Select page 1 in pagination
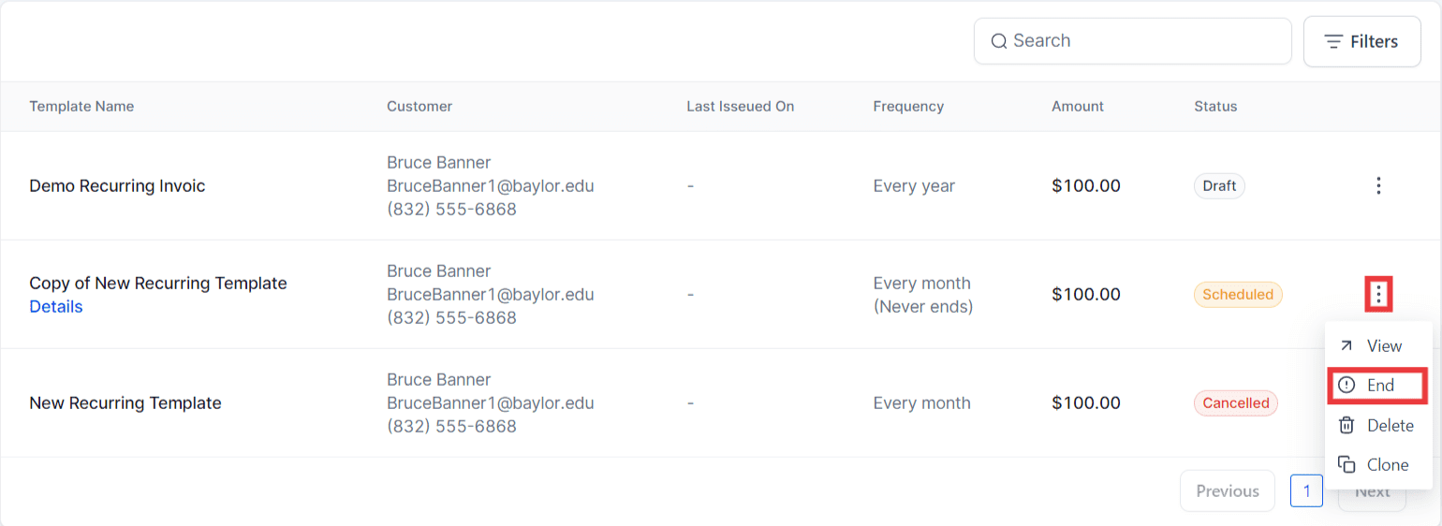 pyautogui.click(x=1306, y=490)
